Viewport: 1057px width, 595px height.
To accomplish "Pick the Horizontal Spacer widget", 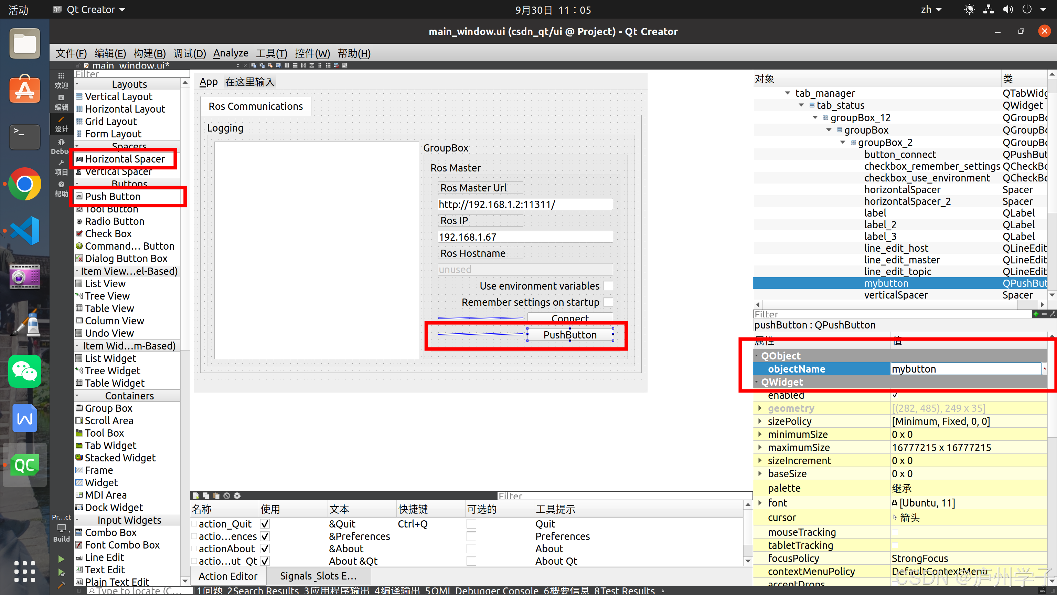I will (x=125, y=159).
